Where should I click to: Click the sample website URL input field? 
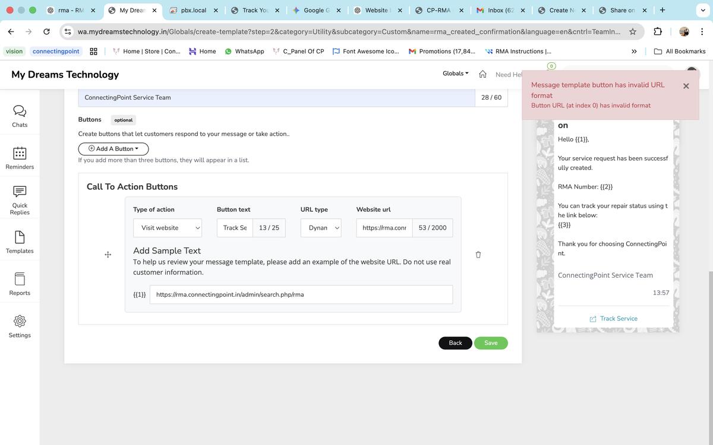click(x=301, y=294)
